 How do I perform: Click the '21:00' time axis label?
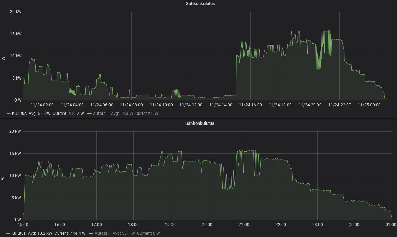click(x=244, y=225)
